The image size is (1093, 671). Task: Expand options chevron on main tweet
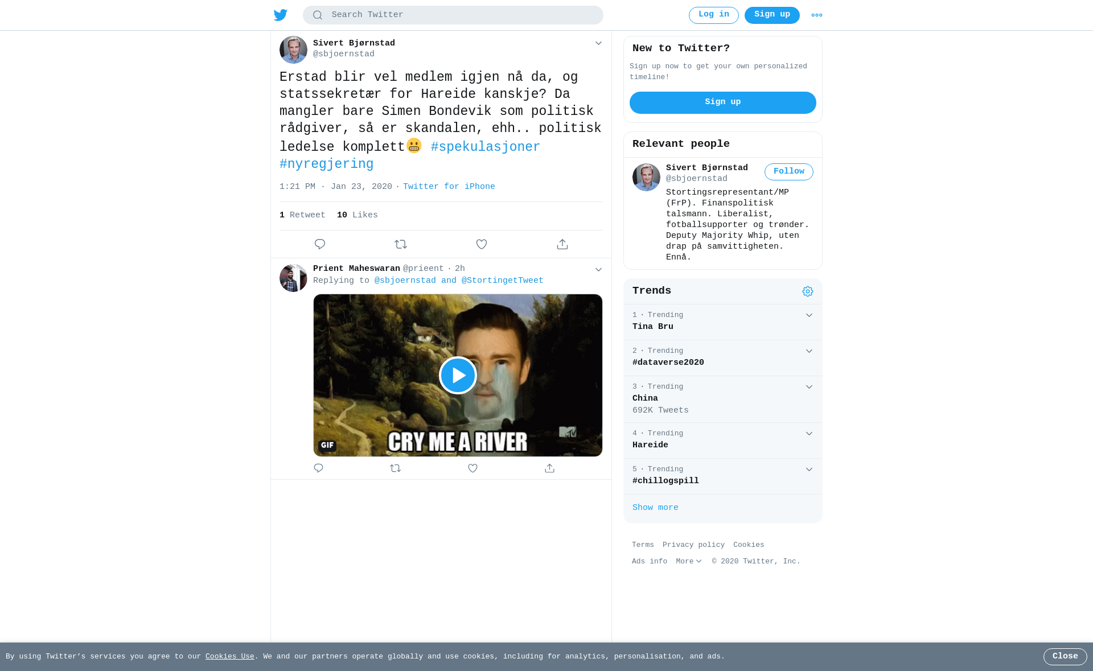click(598, 43)
